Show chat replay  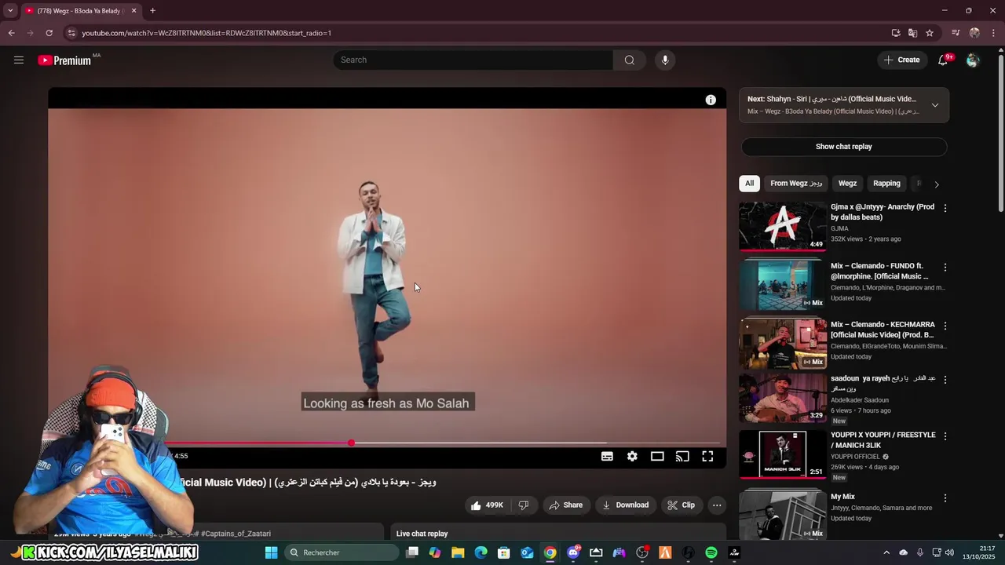click(844, 147)
